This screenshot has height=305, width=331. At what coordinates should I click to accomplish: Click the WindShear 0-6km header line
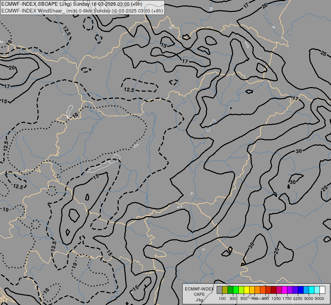pos(82,11)
